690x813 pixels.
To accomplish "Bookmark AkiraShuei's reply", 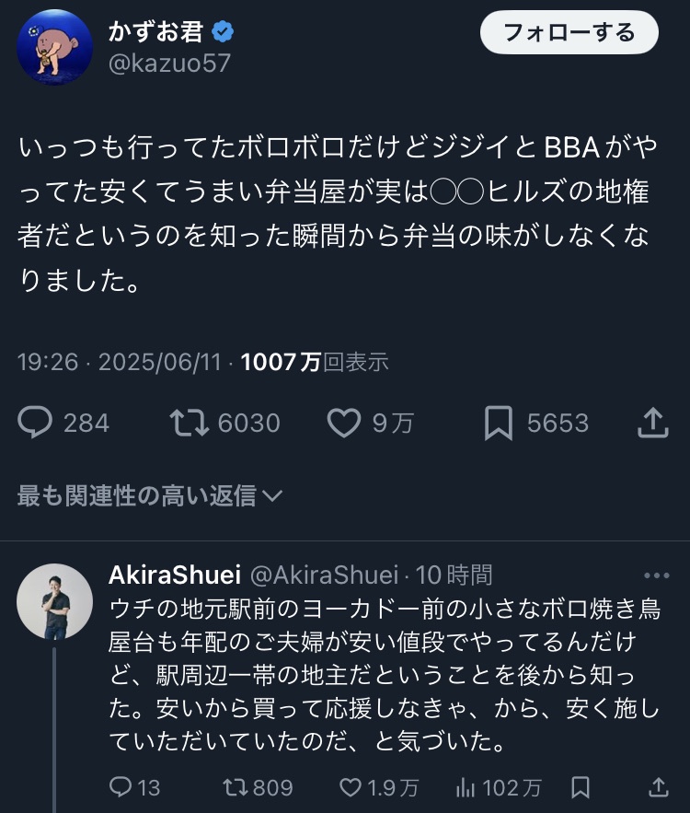I will [581, 787].
